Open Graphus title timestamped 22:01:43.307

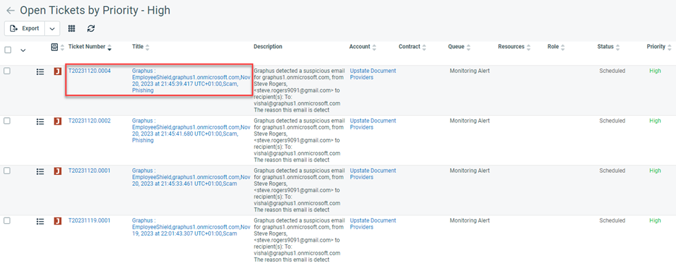pos(191,227)
